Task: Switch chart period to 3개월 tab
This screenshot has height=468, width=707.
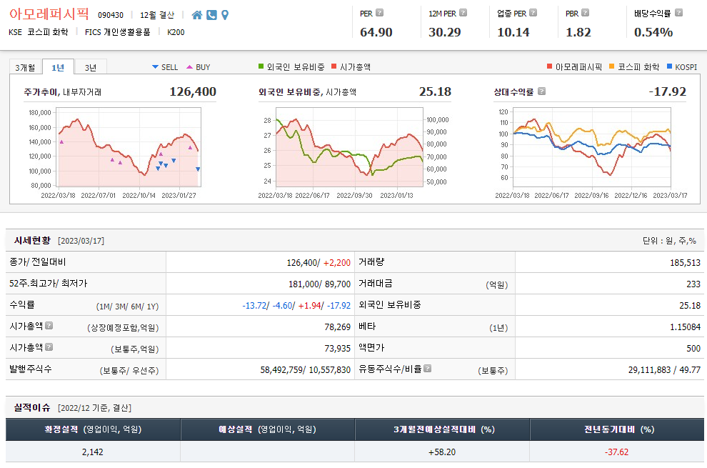Action: click(25, 67)
